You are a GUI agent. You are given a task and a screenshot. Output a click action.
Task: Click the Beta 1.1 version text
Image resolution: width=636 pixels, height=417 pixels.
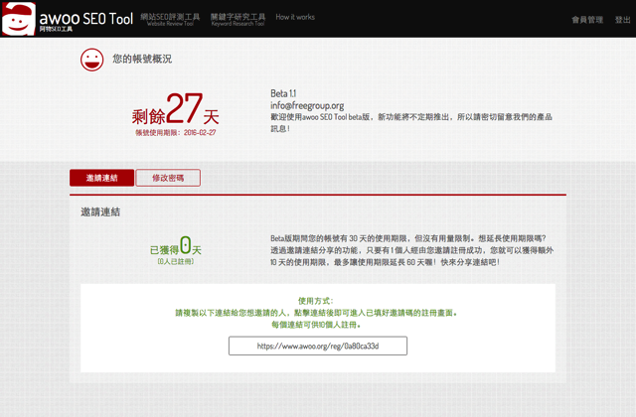[283, 93]
